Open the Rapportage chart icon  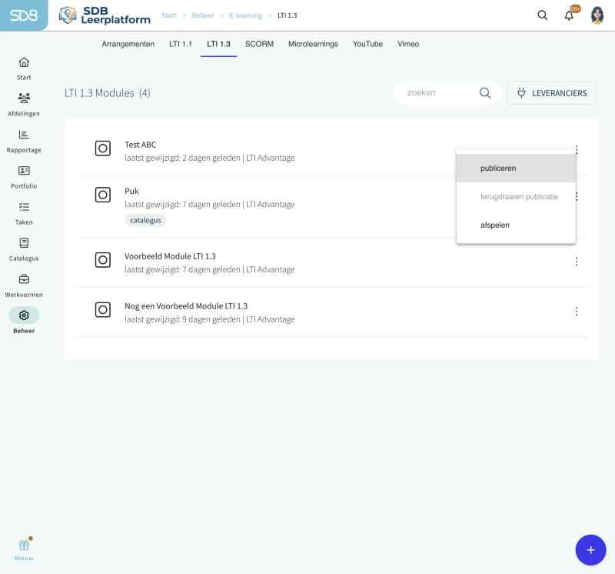pos(24,135)
